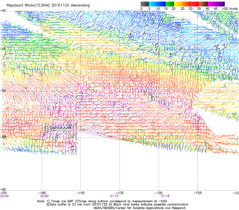Screen dimensions: 239x210
Task: Click the brown 35-40 knots legend swatch
Action: coord(203,4)
